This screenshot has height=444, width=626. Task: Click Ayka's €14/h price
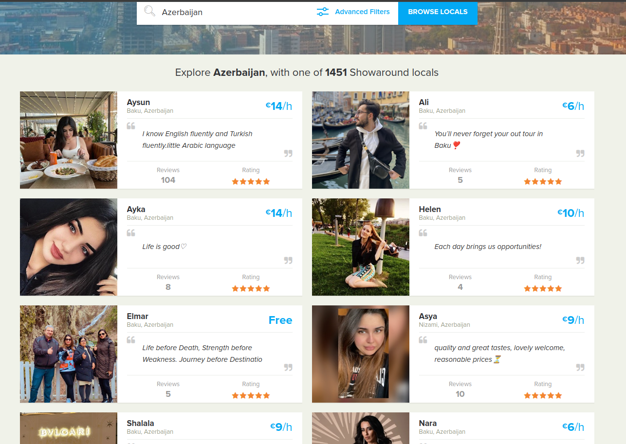[x=279, y=213]
